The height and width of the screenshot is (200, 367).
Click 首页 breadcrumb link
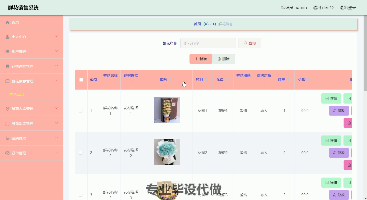(x=197, y=24)
